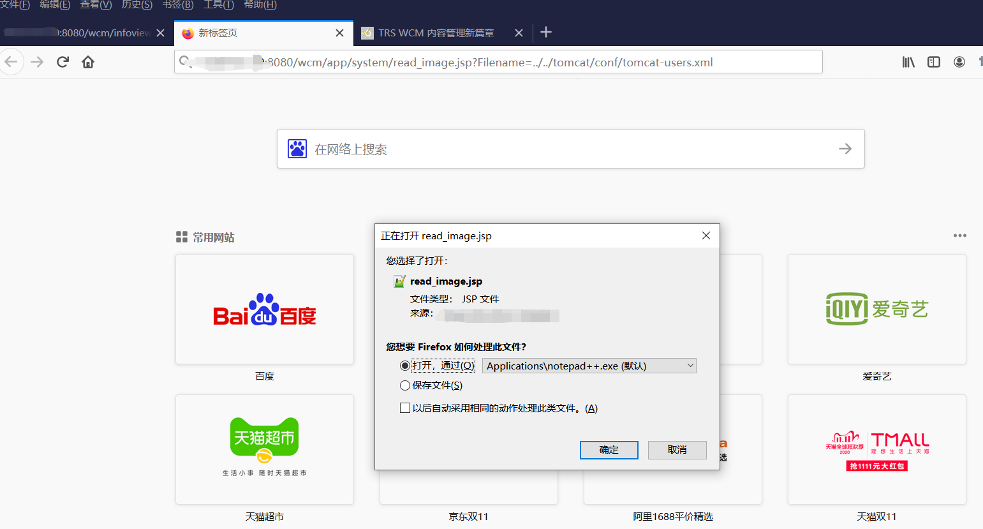
Task: Open a new tab with plus button
Action: click(546, 32)
